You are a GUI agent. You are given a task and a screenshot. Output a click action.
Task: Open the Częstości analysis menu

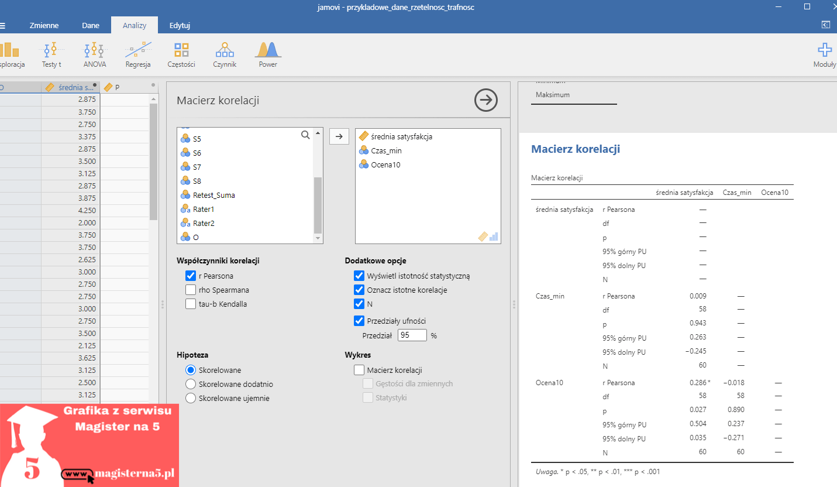click(x=181, y=54)
